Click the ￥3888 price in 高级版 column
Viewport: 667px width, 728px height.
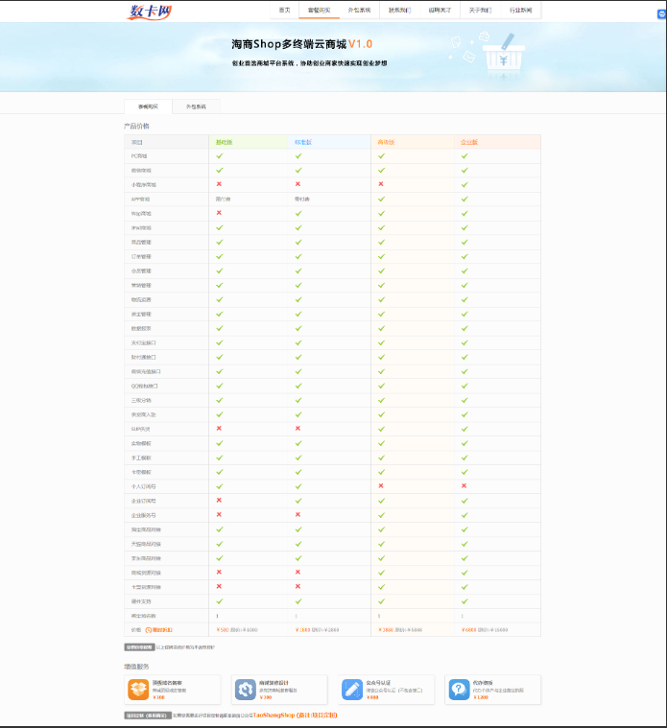tap(386, 630)
